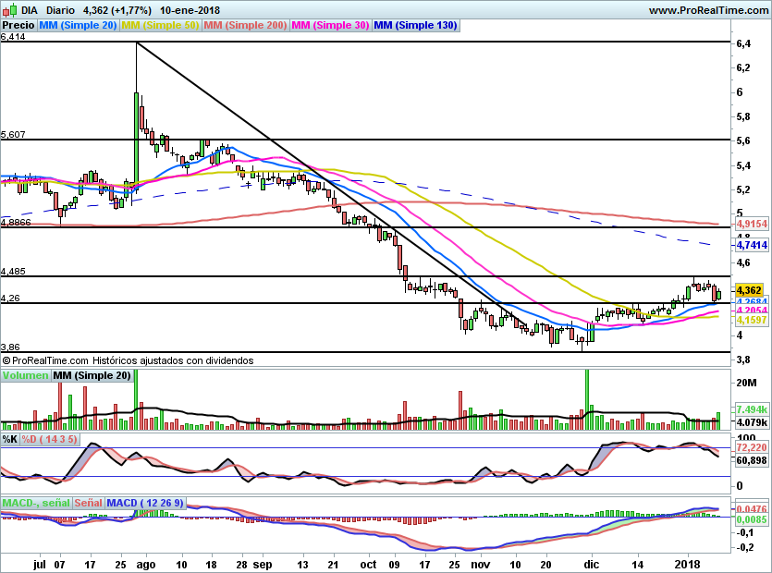The image size is (772, 573).
Task: Click the www.ProRealTime.com link
Action: click(707, 9)
